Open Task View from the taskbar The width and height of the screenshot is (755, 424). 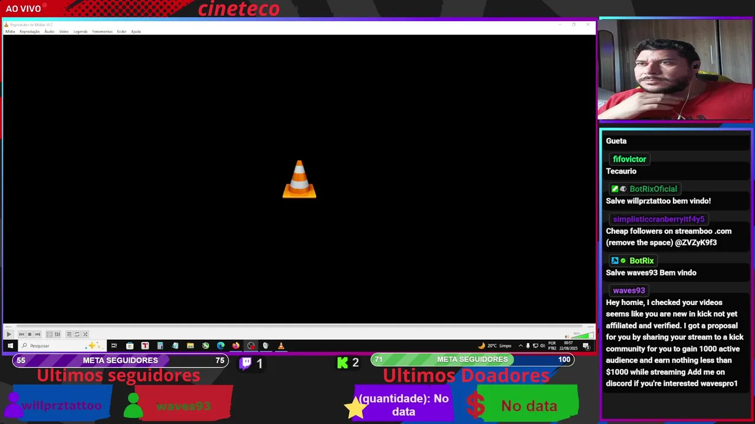(114, 346)
